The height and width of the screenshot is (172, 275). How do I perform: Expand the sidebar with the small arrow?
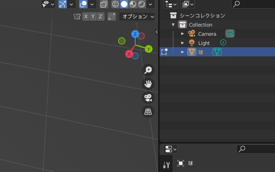(157, 32)
